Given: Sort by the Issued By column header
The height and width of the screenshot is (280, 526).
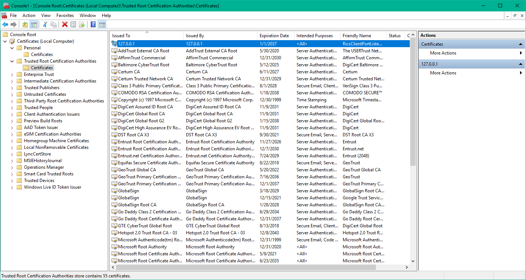Looking at the screenshot, I should 221,36.
